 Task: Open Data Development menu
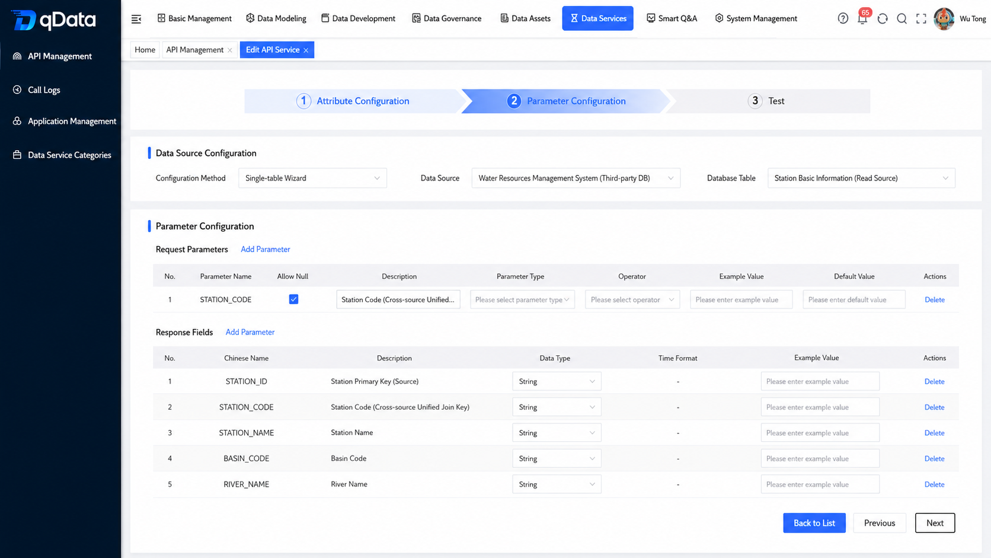[358, 18]
